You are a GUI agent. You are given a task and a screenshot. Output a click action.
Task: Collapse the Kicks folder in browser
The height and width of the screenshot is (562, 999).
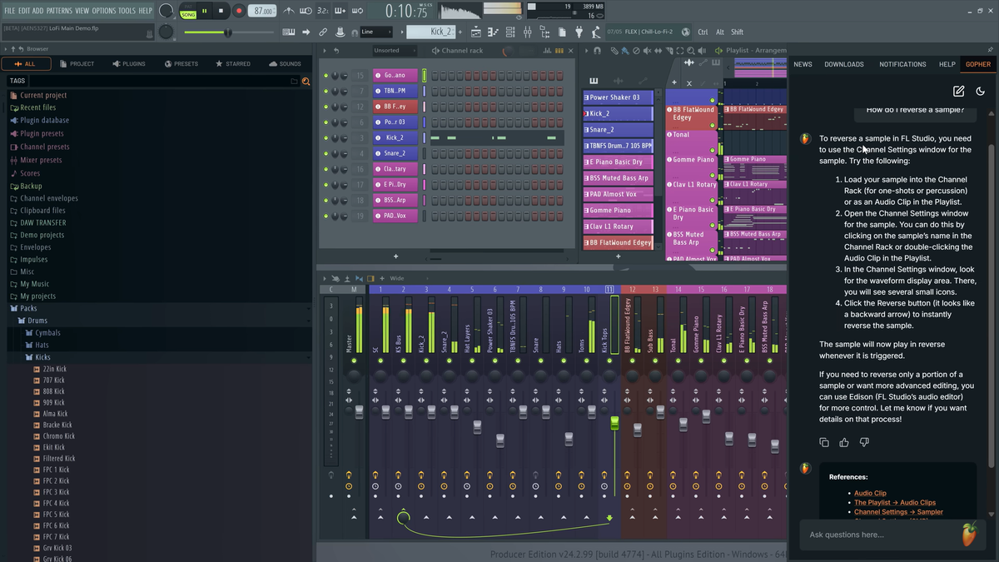pos(42,357)
